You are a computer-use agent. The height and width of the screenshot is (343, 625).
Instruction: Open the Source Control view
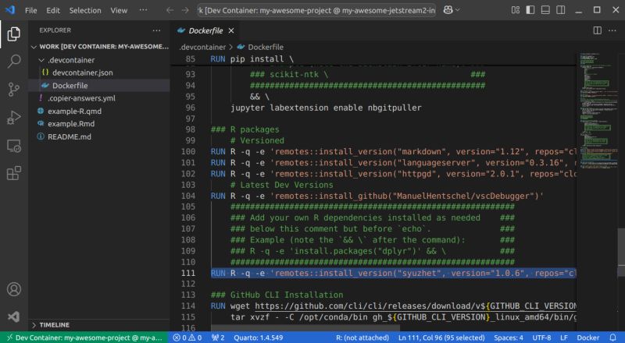[x=13, y=89]
